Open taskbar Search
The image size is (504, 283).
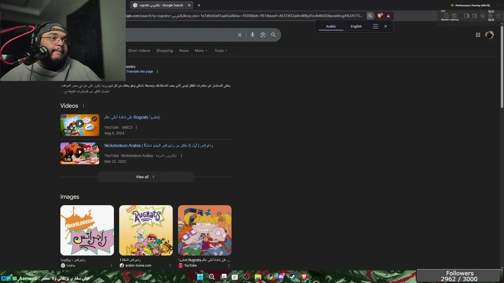(212, 277)
